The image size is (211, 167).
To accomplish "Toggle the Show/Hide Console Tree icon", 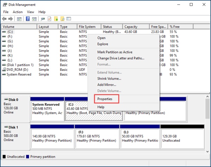I will (19, 19).
